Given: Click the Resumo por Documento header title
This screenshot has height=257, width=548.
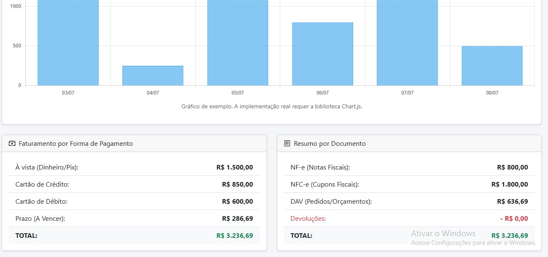Looking at the screenshot, I should (329, 144).
